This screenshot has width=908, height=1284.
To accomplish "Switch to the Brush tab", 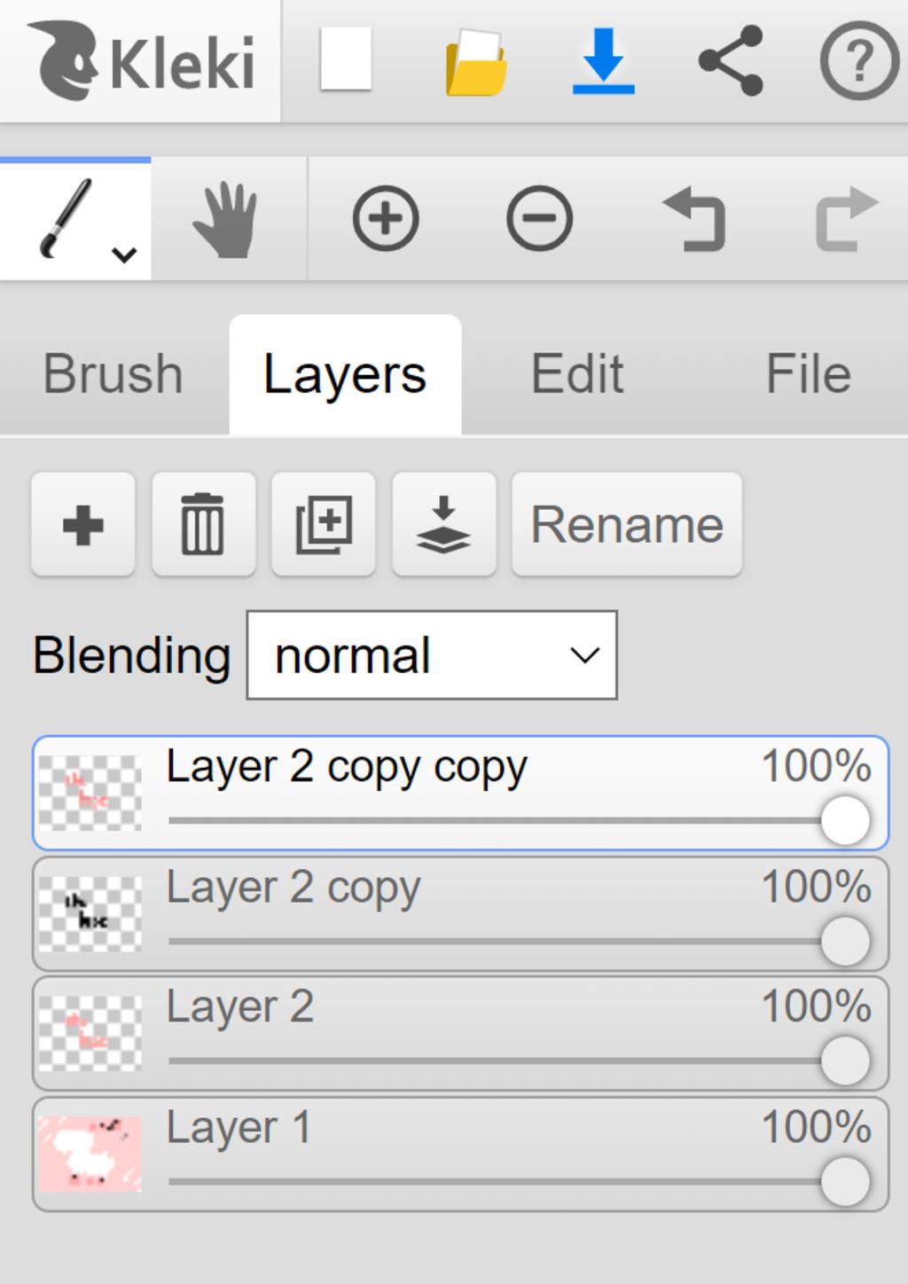I will (113, 373).
